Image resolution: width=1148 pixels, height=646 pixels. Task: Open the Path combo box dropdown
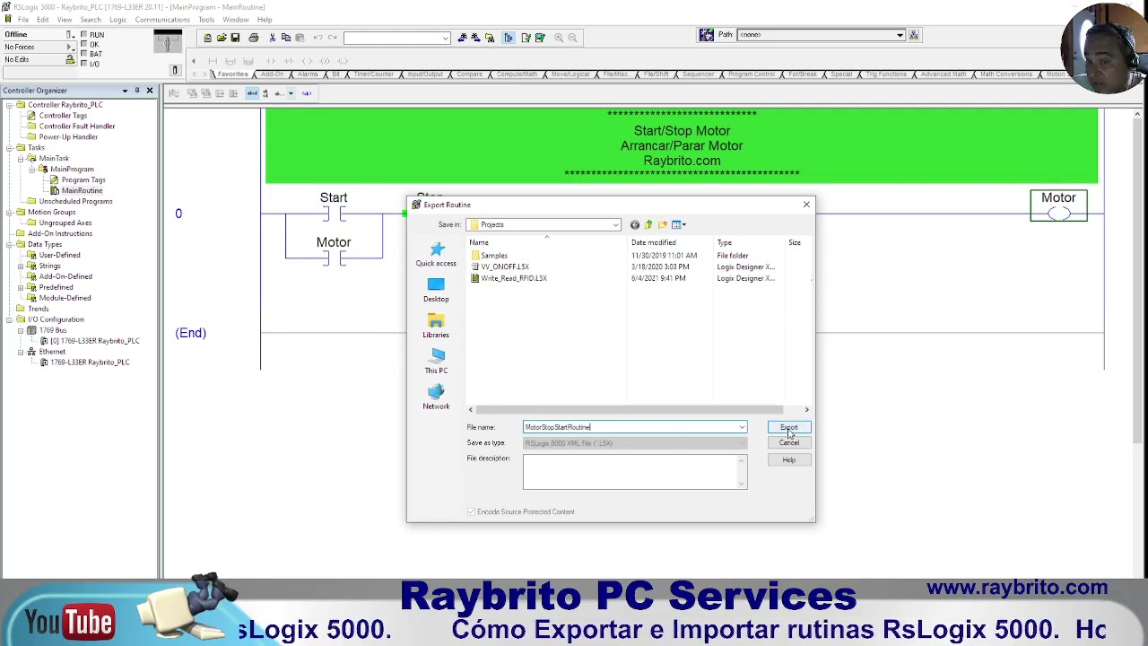pos(900,35)
